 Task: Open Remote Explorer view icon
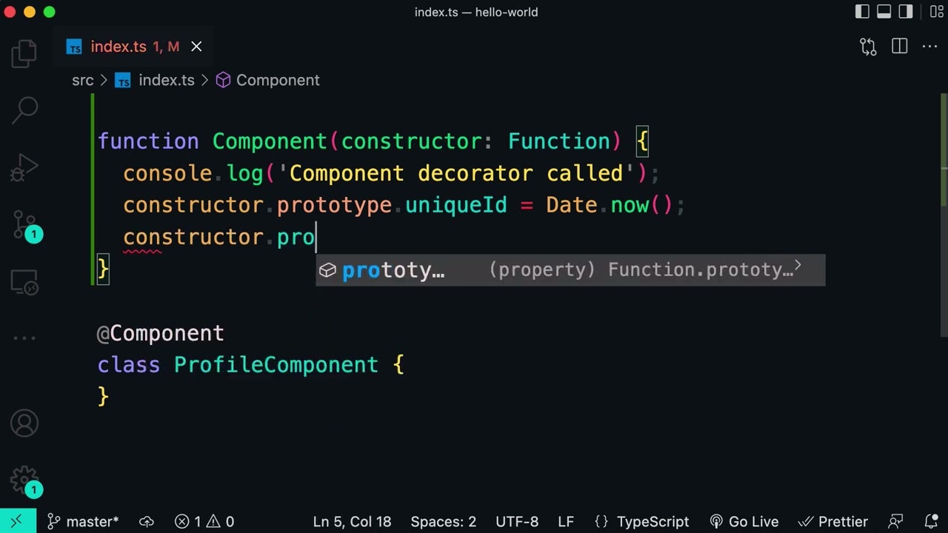pyautogui.click(x=24, y=281)
